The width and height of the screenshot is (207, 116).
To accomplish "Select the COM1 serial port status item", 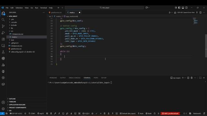I will (x=32, y=113).
